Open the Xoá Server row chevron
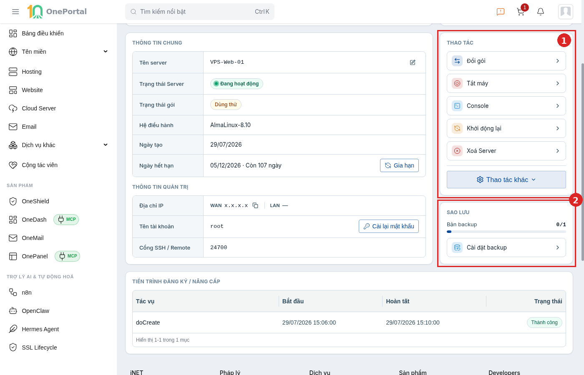Viewport: 584px width, 375px height. 558,151
